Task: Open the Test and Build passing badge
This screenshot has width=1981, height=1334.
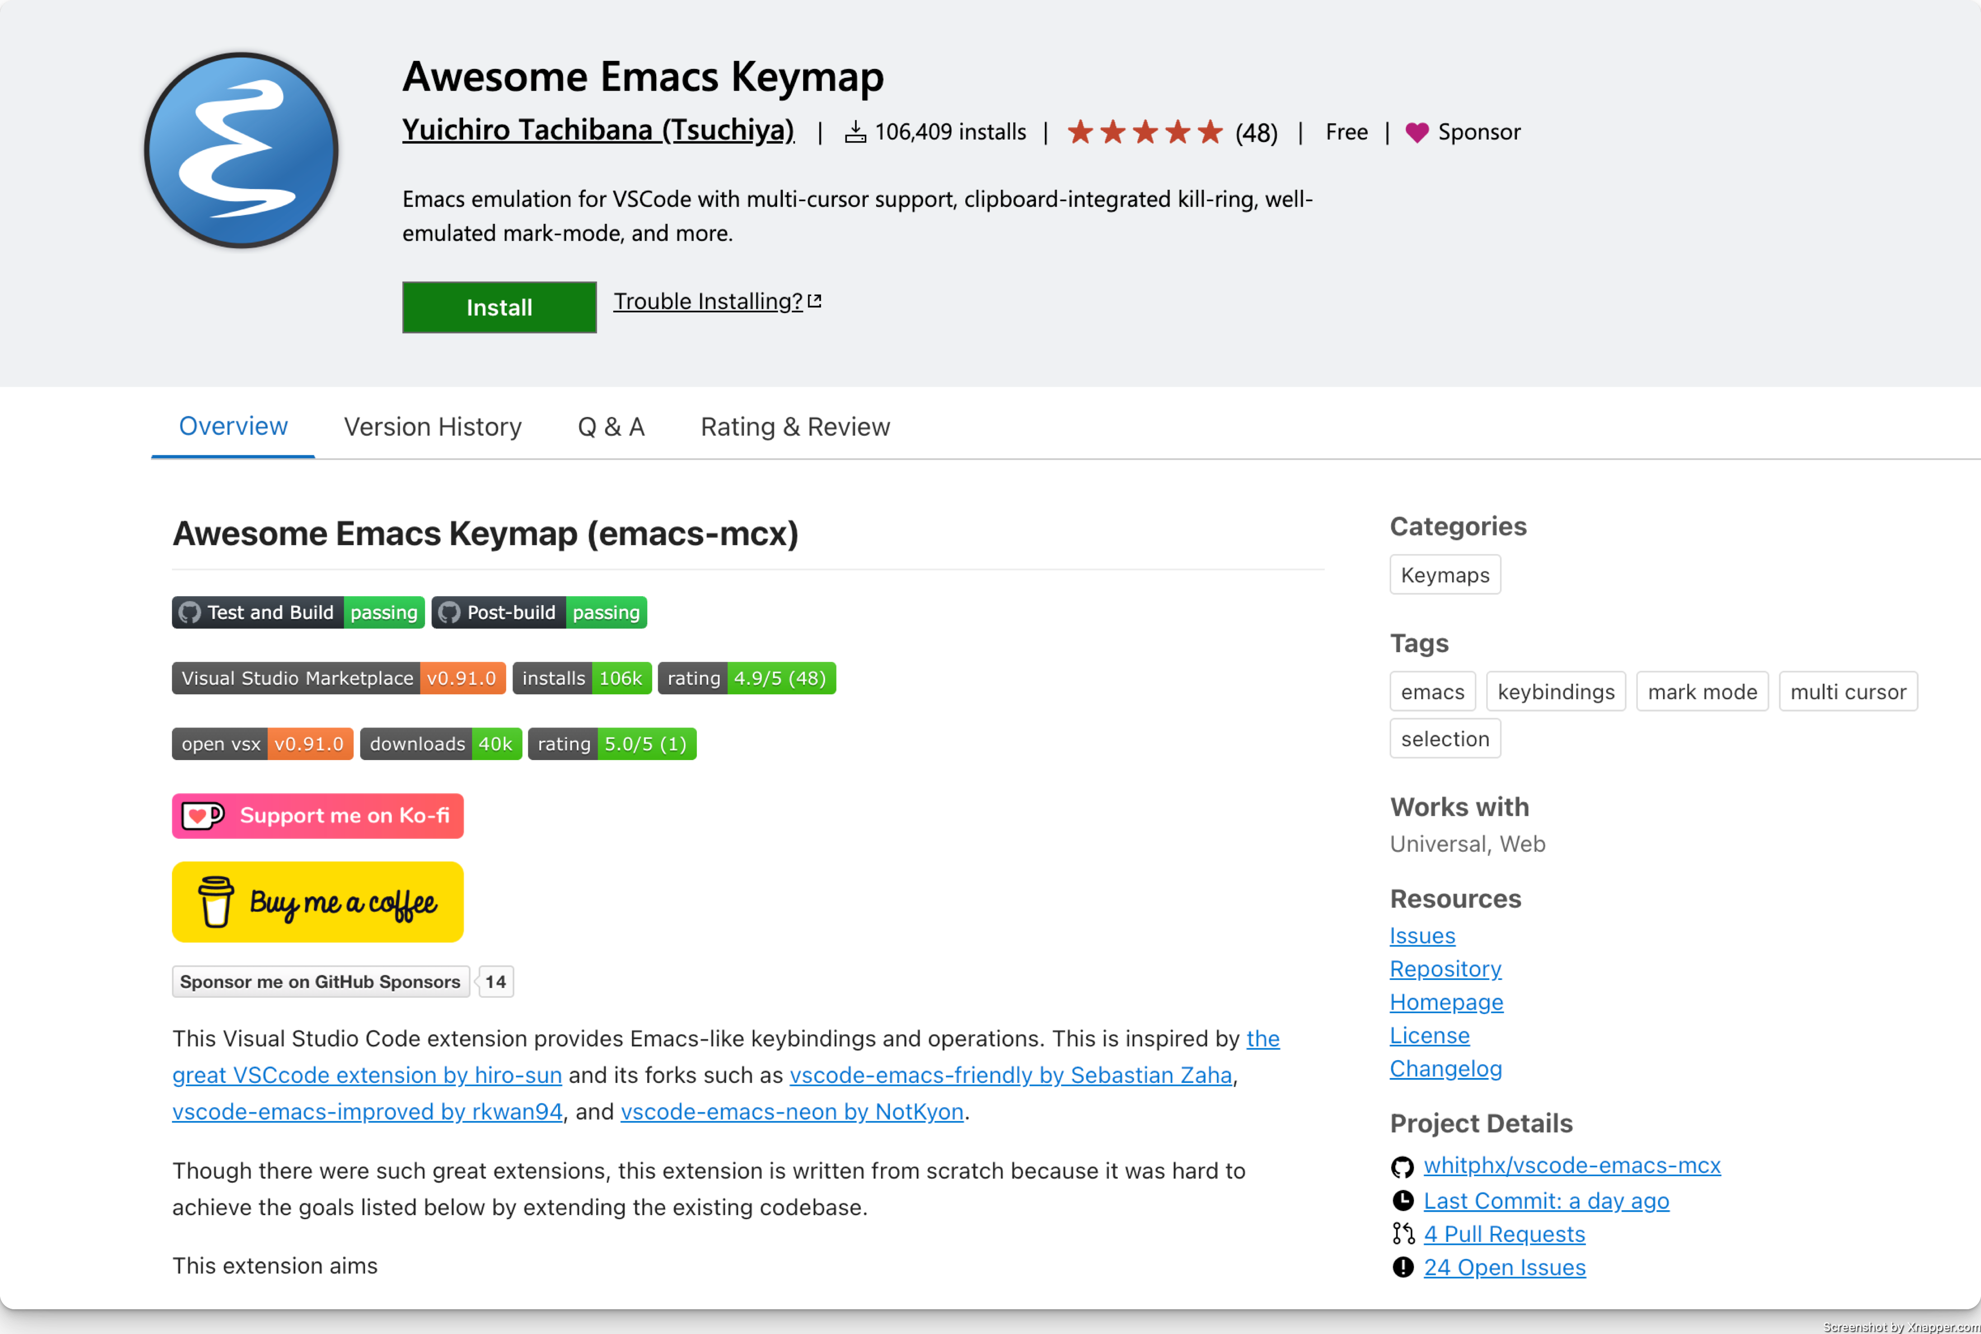Action: click(298, 613)
